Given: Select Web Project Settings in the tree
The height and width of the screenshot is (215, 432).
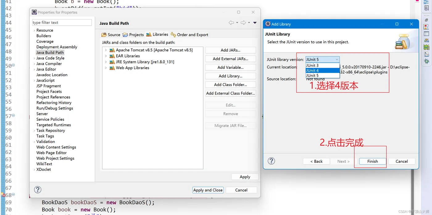Looking at the screenshot, I should [x=55, y=158].
